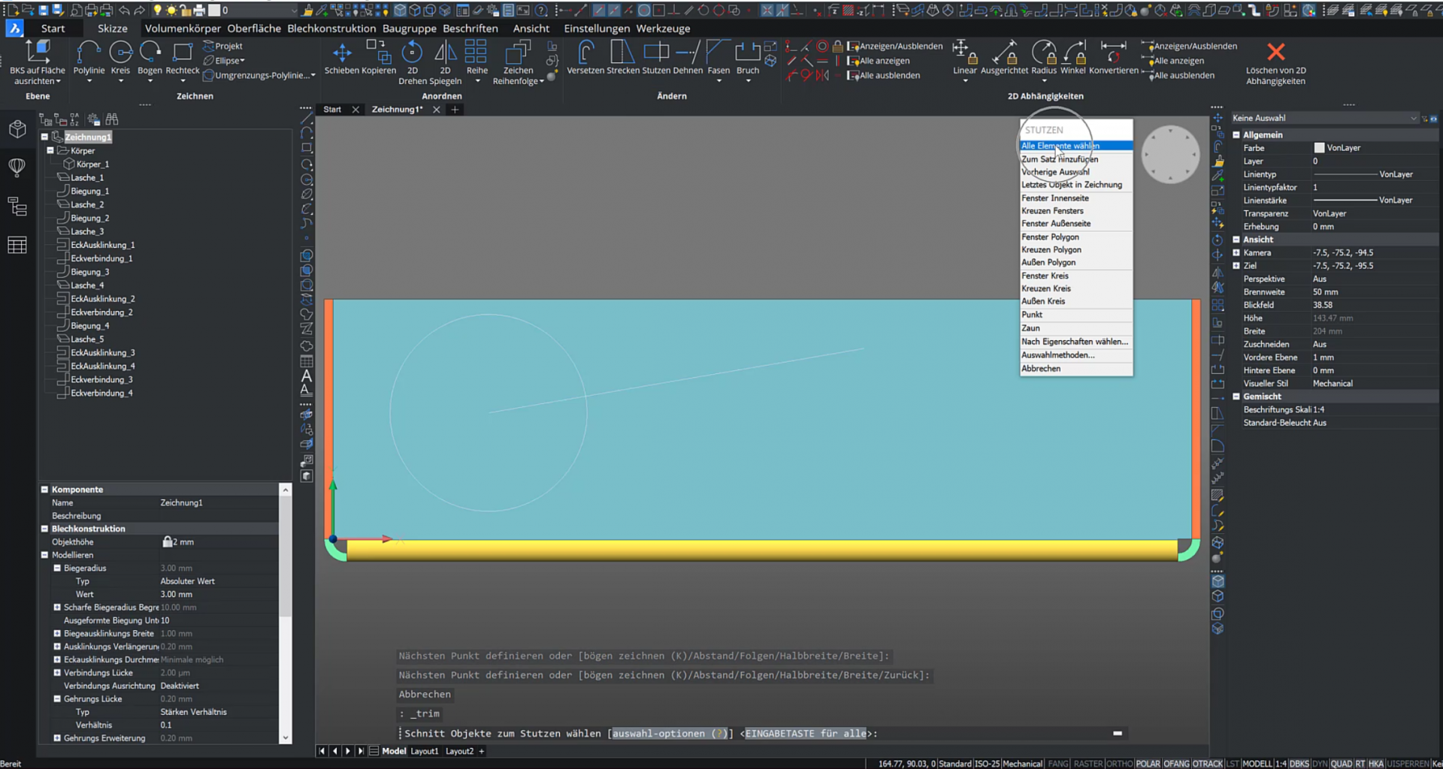Toggle POLAR in the status bar
Image resolution: width=1443 pixels, height=769 pixels.
tap(1148, 764)
